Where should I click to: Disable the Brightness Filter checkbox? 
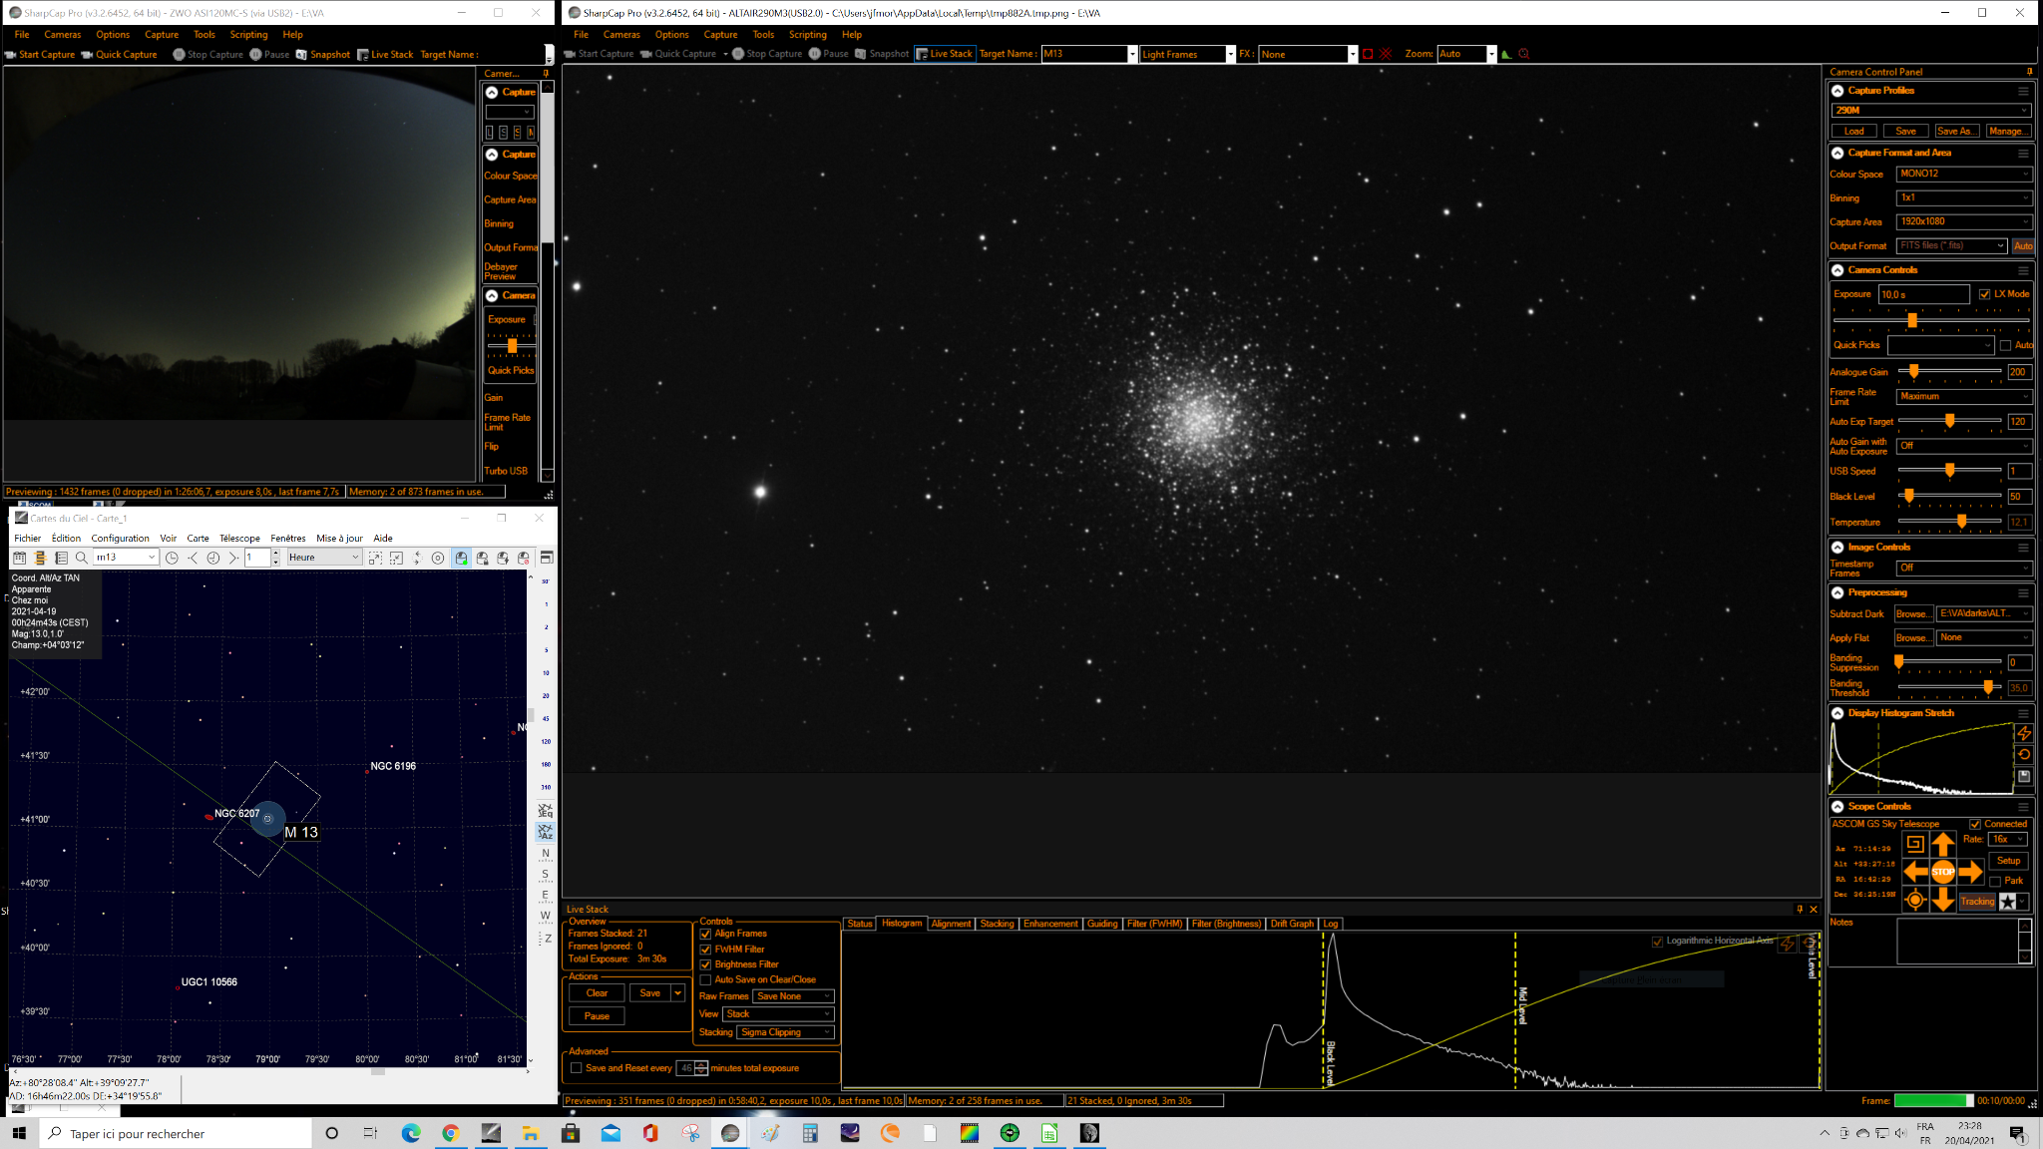pos(705,964)
